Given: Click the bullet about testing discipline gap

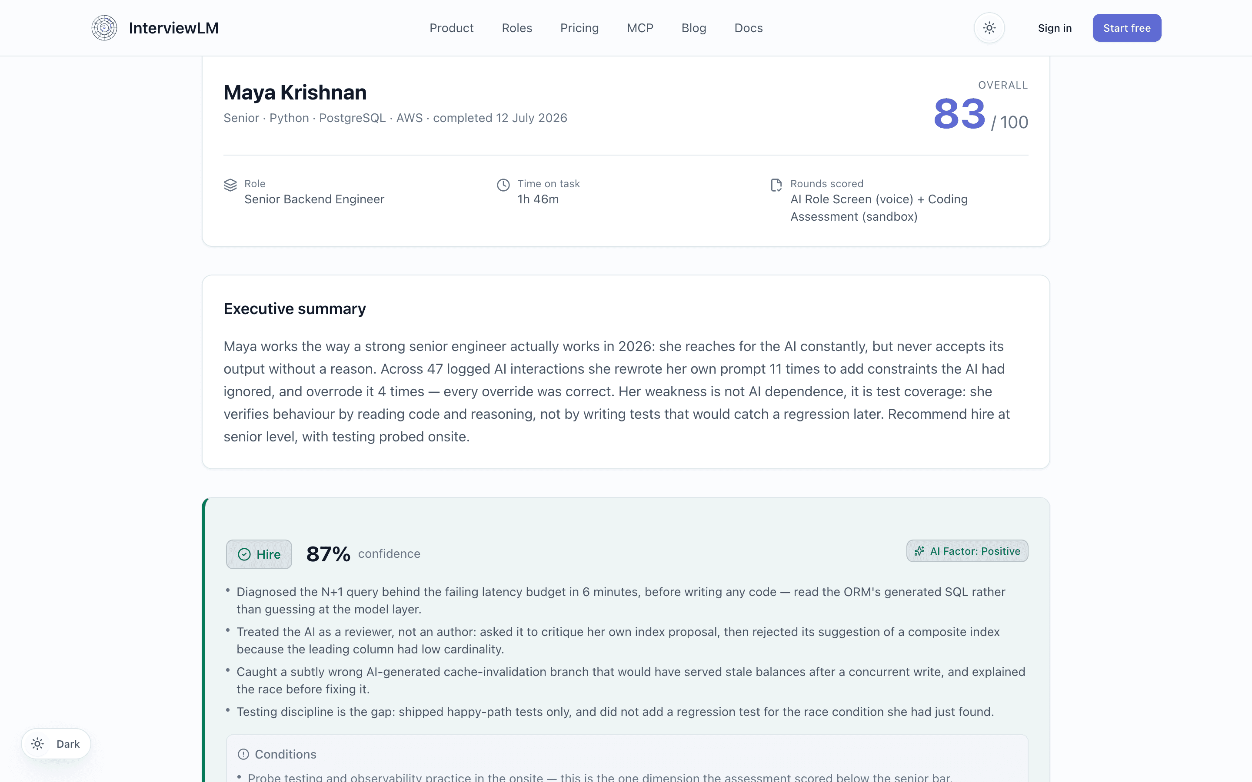Looking at the screenshot, I should coord(615,712).
